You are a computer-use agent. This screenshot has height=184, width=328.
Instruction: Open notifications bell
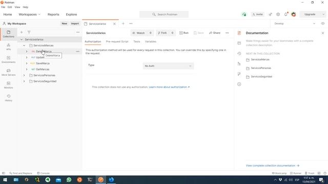[286, 14]
